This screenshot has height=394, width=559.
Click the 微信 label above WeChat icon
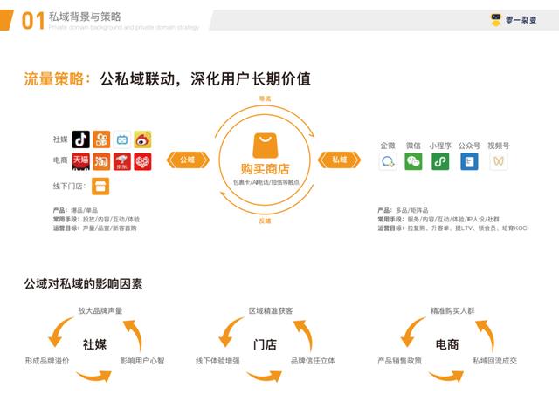(x=413, y=146)
